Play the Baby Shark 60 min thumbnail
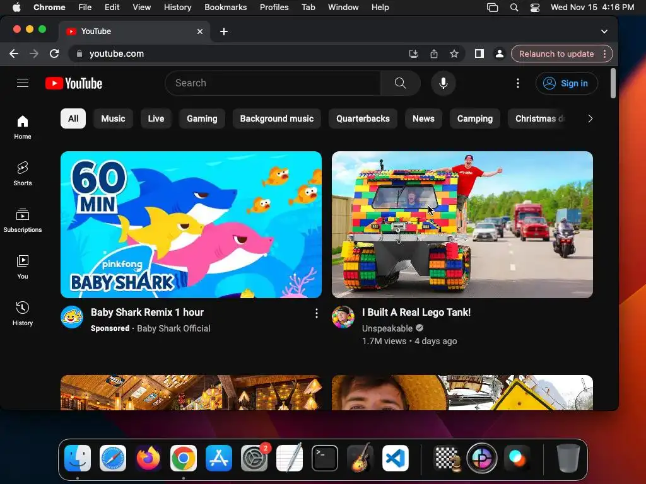646x484 pixels. point(191,225)
